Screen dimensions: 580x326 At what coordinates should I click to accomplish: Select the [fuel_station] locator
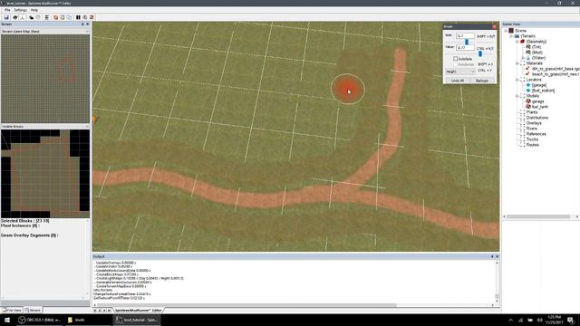point(543,91)
